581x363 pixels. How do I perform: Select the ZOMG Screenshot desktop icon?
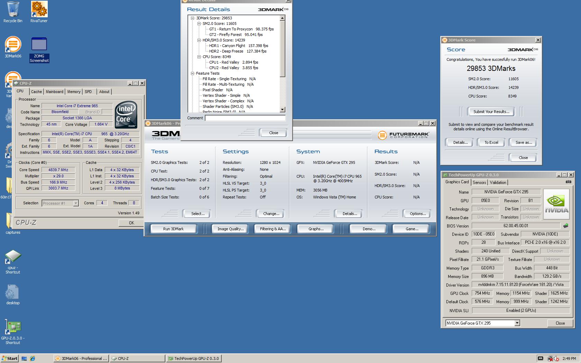point(39,50)
